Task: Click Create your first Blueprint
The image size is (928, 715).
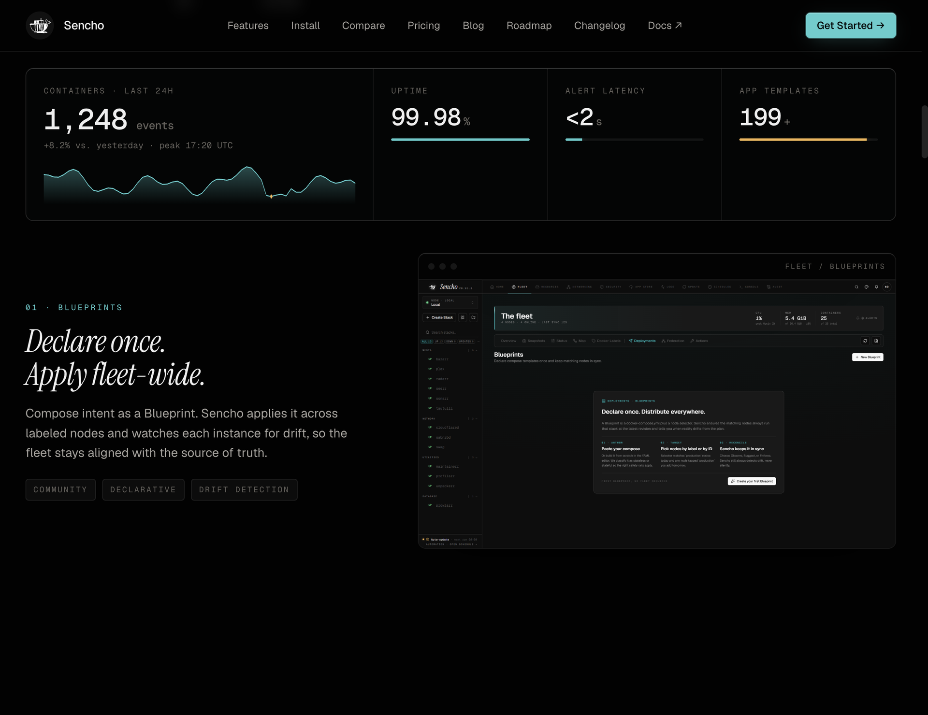Action: [x=752, y=481]
